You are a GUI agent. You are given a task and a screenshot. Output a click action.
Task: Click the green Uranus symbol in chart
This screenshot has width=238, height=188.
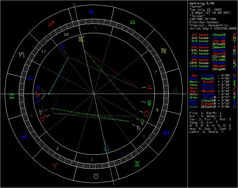[x=40, y=112]
